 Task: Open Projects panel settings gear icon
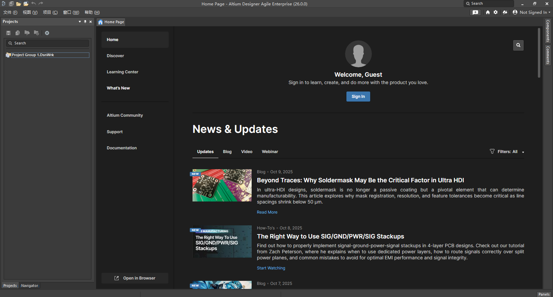tap(47, 33)
